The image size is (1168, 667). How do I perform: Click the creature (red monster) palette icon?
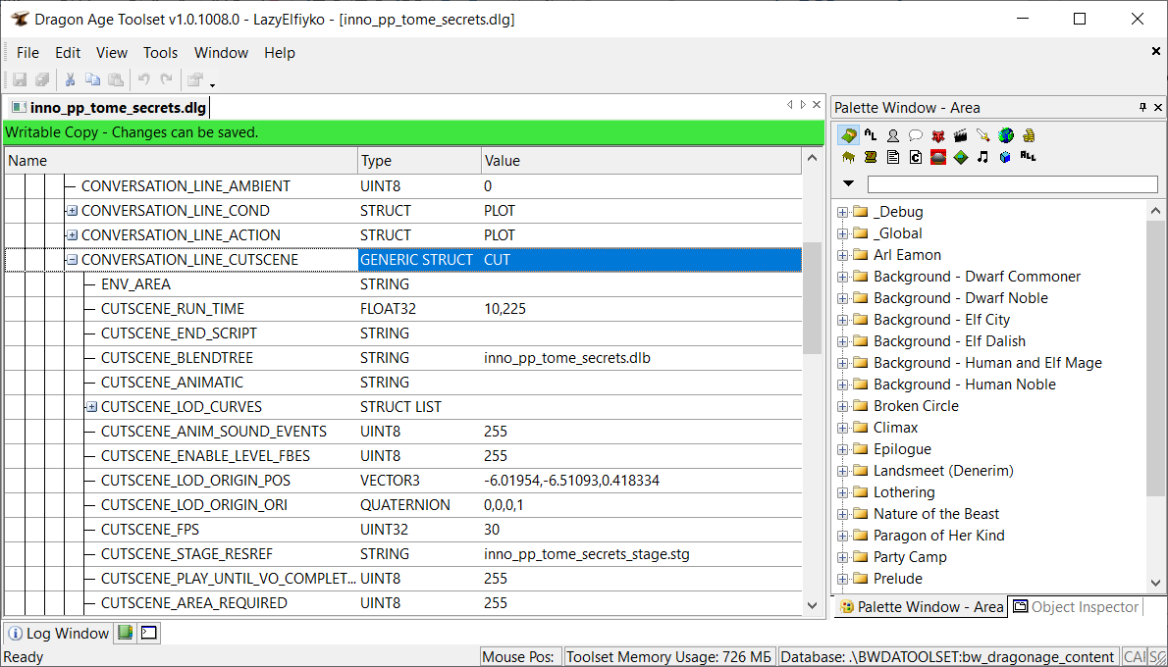(x=938, y=135)
